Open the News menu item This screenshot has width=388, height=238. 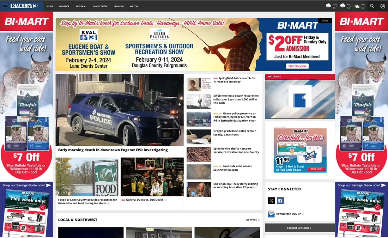(50, 6)
